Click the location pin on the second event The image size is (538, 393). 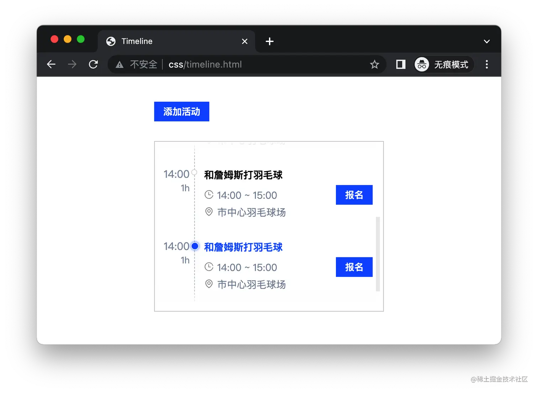209,284
